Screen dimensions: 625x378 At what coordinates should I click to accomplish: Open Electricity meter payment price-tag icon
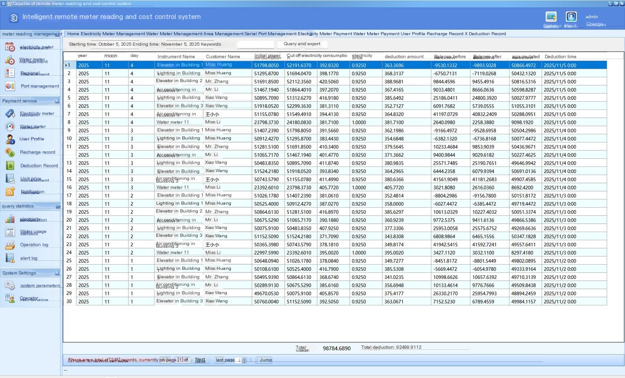pos(10,114)
